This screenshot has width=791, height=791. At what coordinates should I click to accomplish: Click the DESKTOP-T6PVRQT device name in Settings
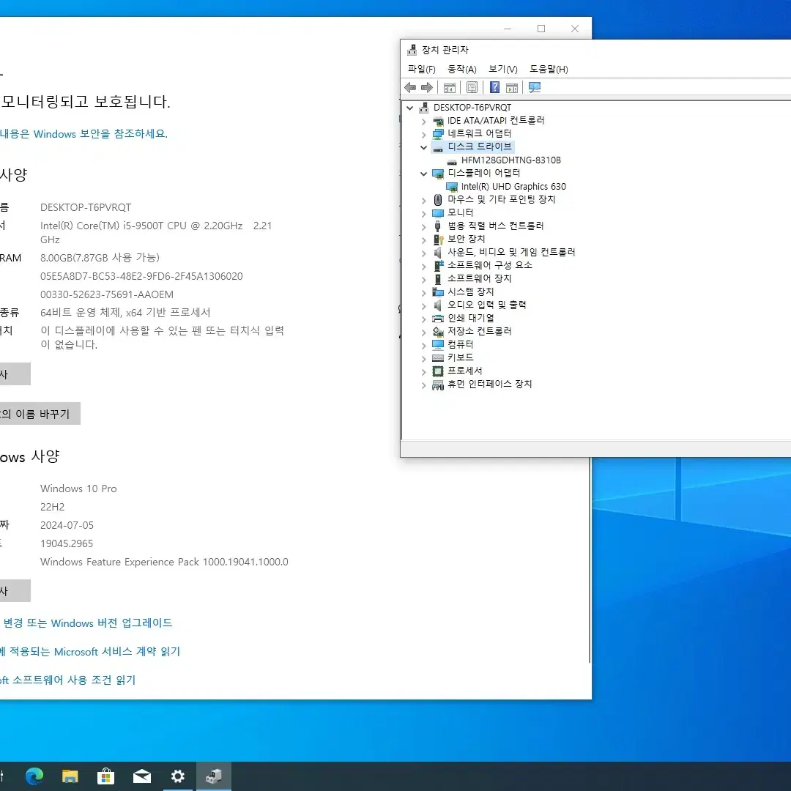click(86, 207)
